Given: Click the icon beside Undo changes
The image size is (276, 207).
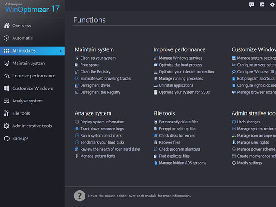Looking at the screenshot, I should pyautogui.click(x=234, y=122).
